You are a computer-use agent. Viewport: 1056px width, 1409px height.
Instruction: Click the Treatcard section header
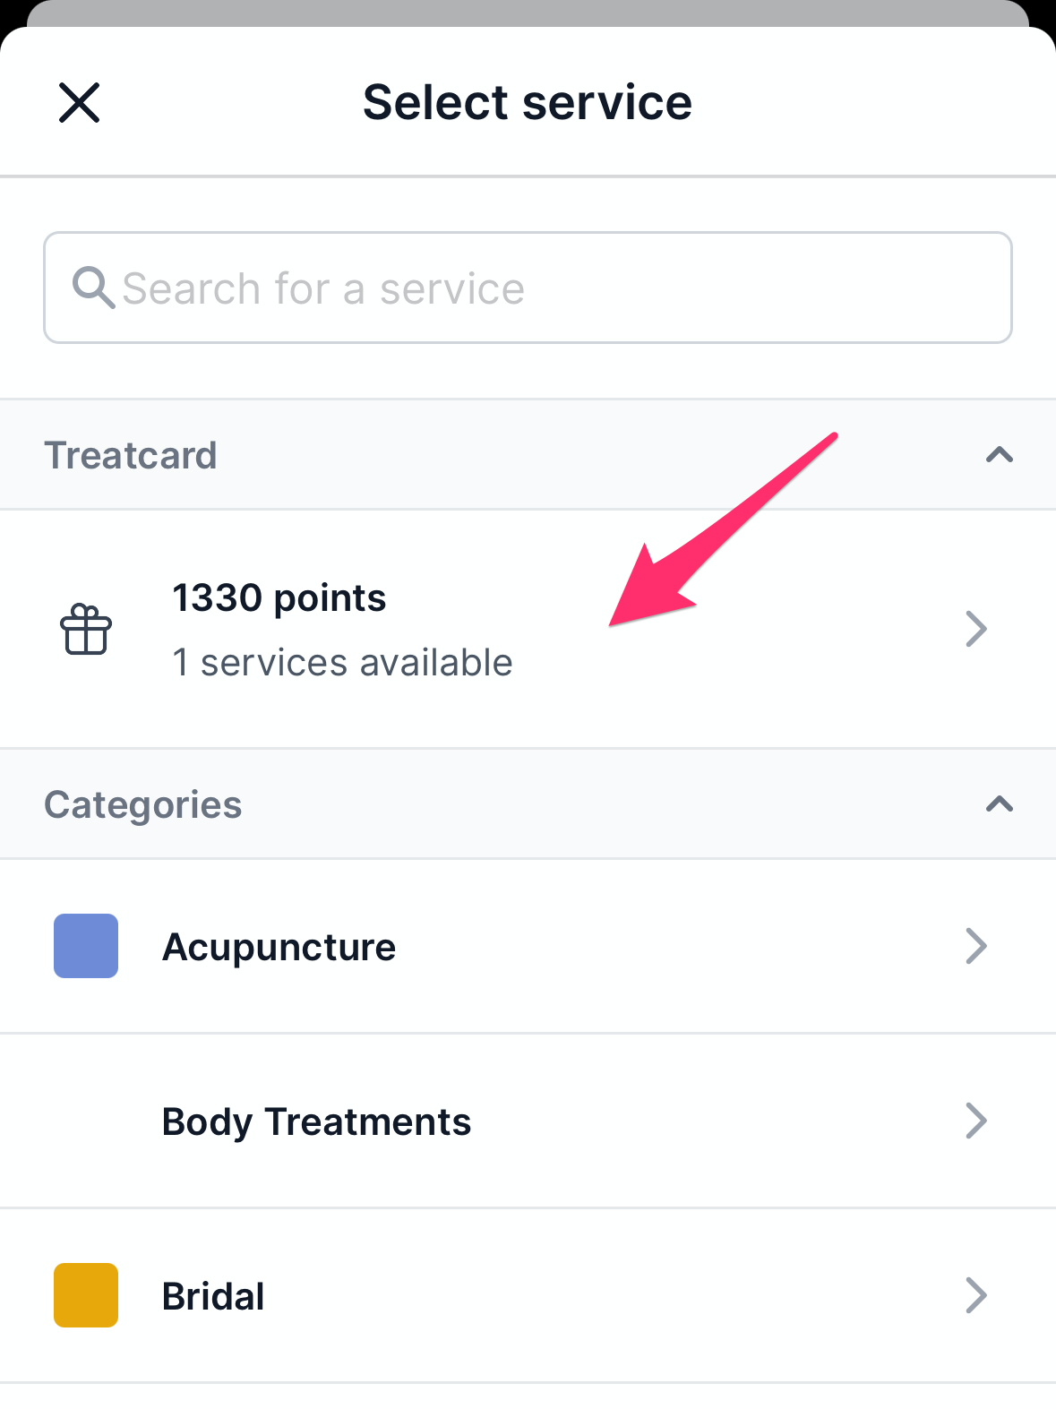pos(528,455)
